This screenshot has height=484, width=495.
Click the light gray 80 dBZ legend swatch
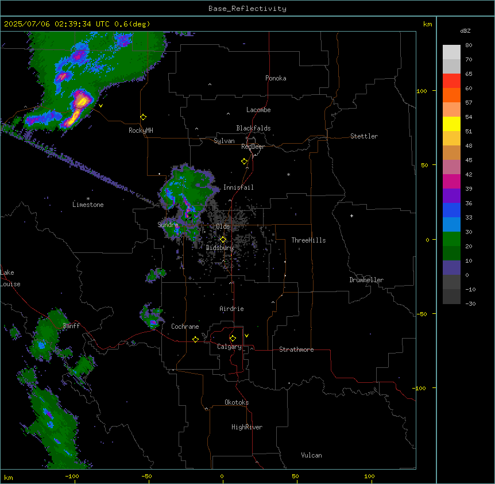(x=451, y=52)
